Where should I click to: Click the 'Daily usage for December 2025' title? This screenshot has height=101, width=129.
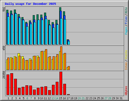click(30, 4)
